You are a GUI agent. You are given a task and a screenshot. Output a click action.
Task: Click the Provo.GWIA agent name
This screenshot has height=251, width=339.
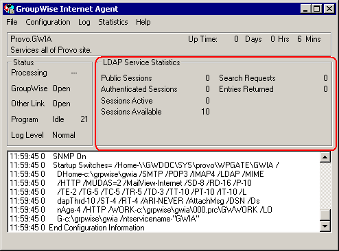[x=31, y=39]
